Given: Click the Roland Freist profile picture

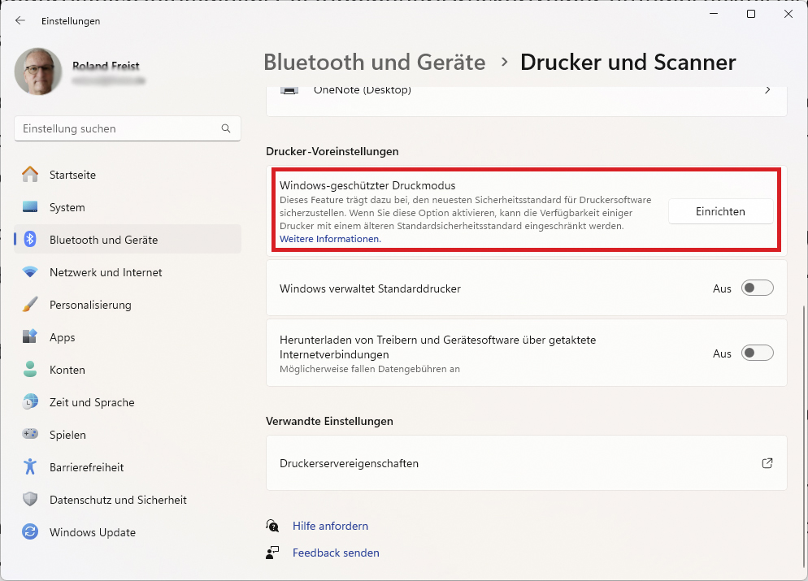Looking at the screenshot, I should click(38, 72).
